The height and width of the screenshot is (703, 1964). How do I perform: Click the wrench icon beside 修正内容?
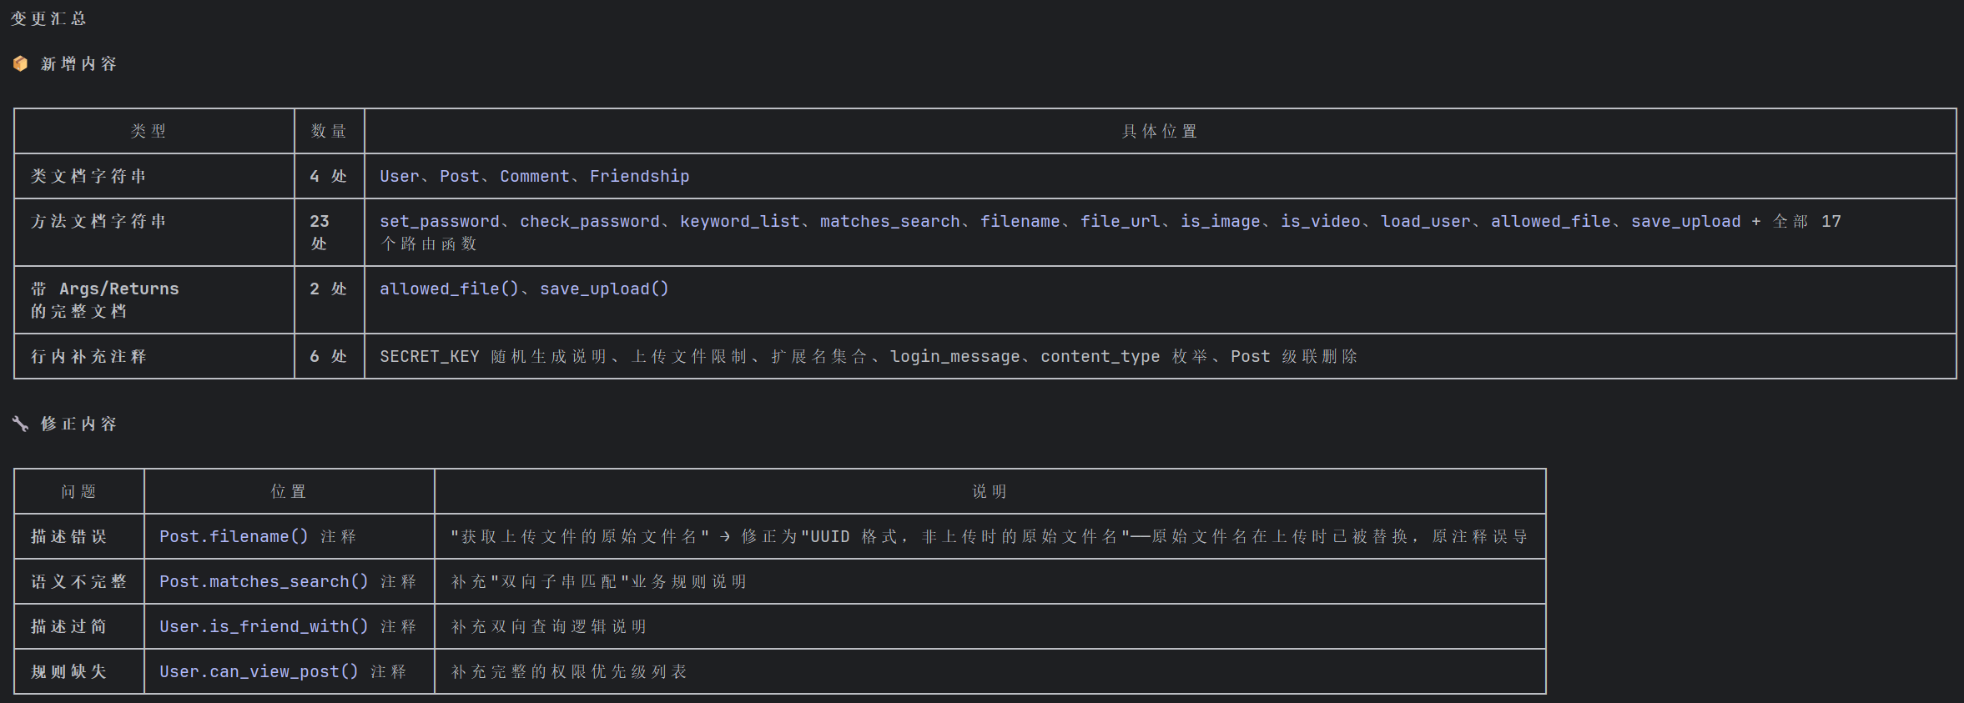pos(21,424)
